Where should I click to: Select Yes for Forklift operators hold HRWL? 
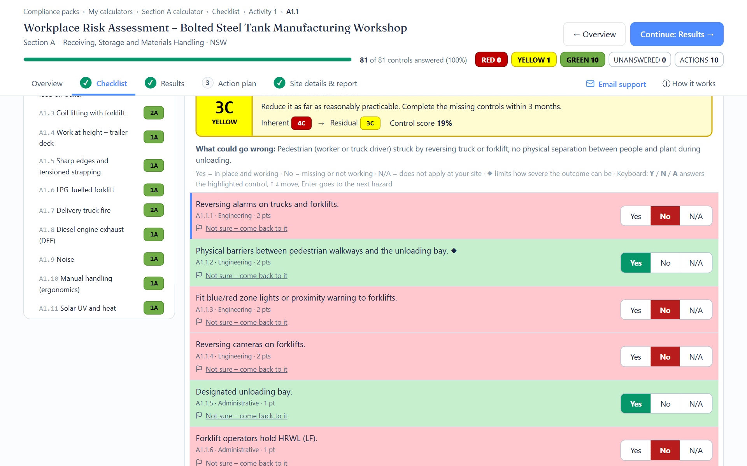tap(636, 450)
